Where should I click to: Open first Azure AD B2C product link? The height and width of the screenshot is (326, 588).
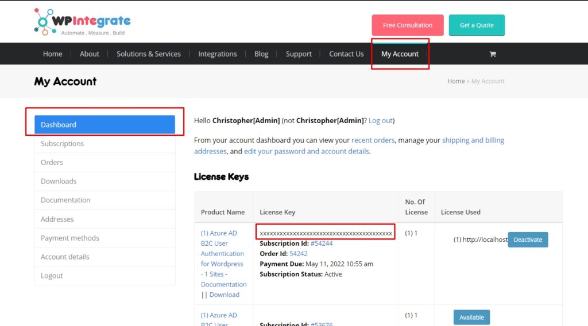point(222,253)
